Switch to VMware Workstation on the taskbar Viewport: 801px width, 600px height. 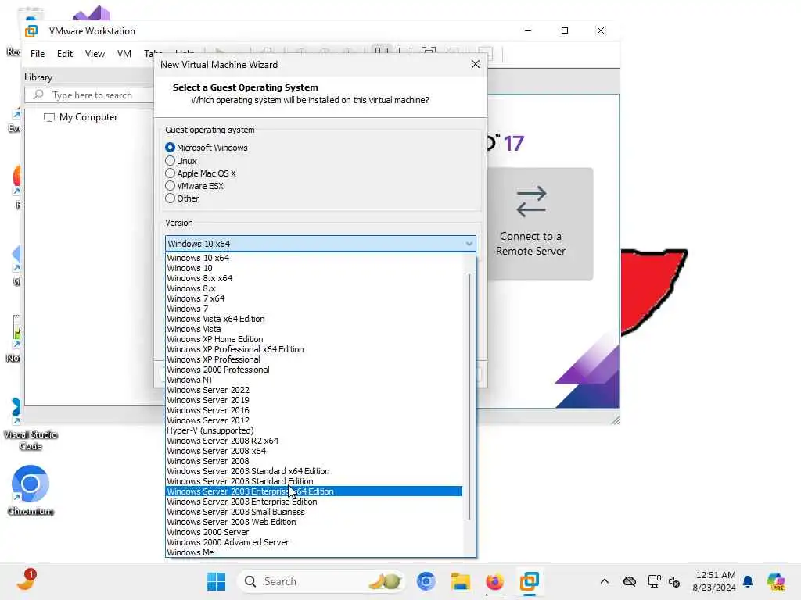pyautogui.click(x=530, y=581)
